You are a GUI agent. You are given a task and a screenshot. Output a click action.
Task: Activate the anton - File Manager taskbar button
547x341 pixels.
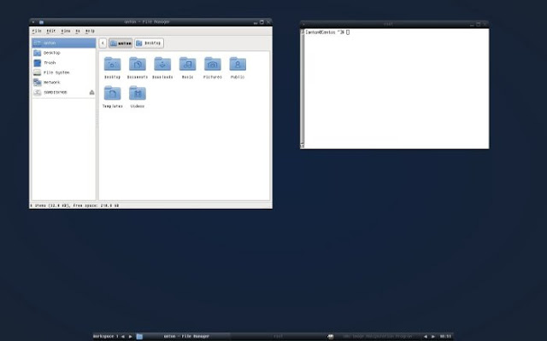coord(183,337)
